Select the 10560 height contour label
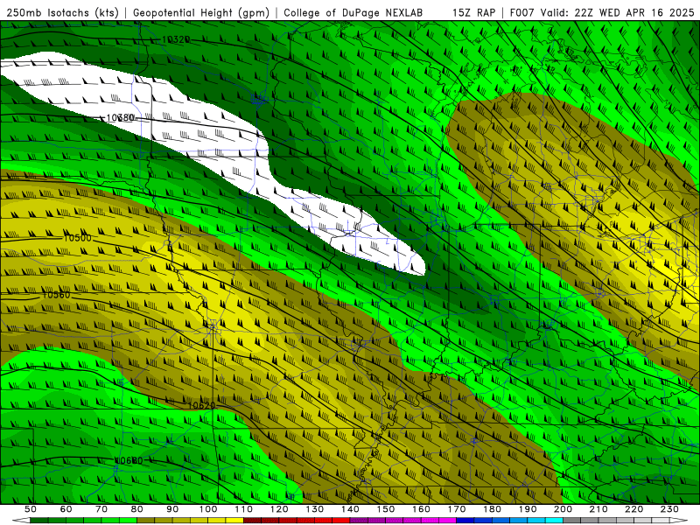The height and width of the screenshot is (525, 700). coord(56,295)
